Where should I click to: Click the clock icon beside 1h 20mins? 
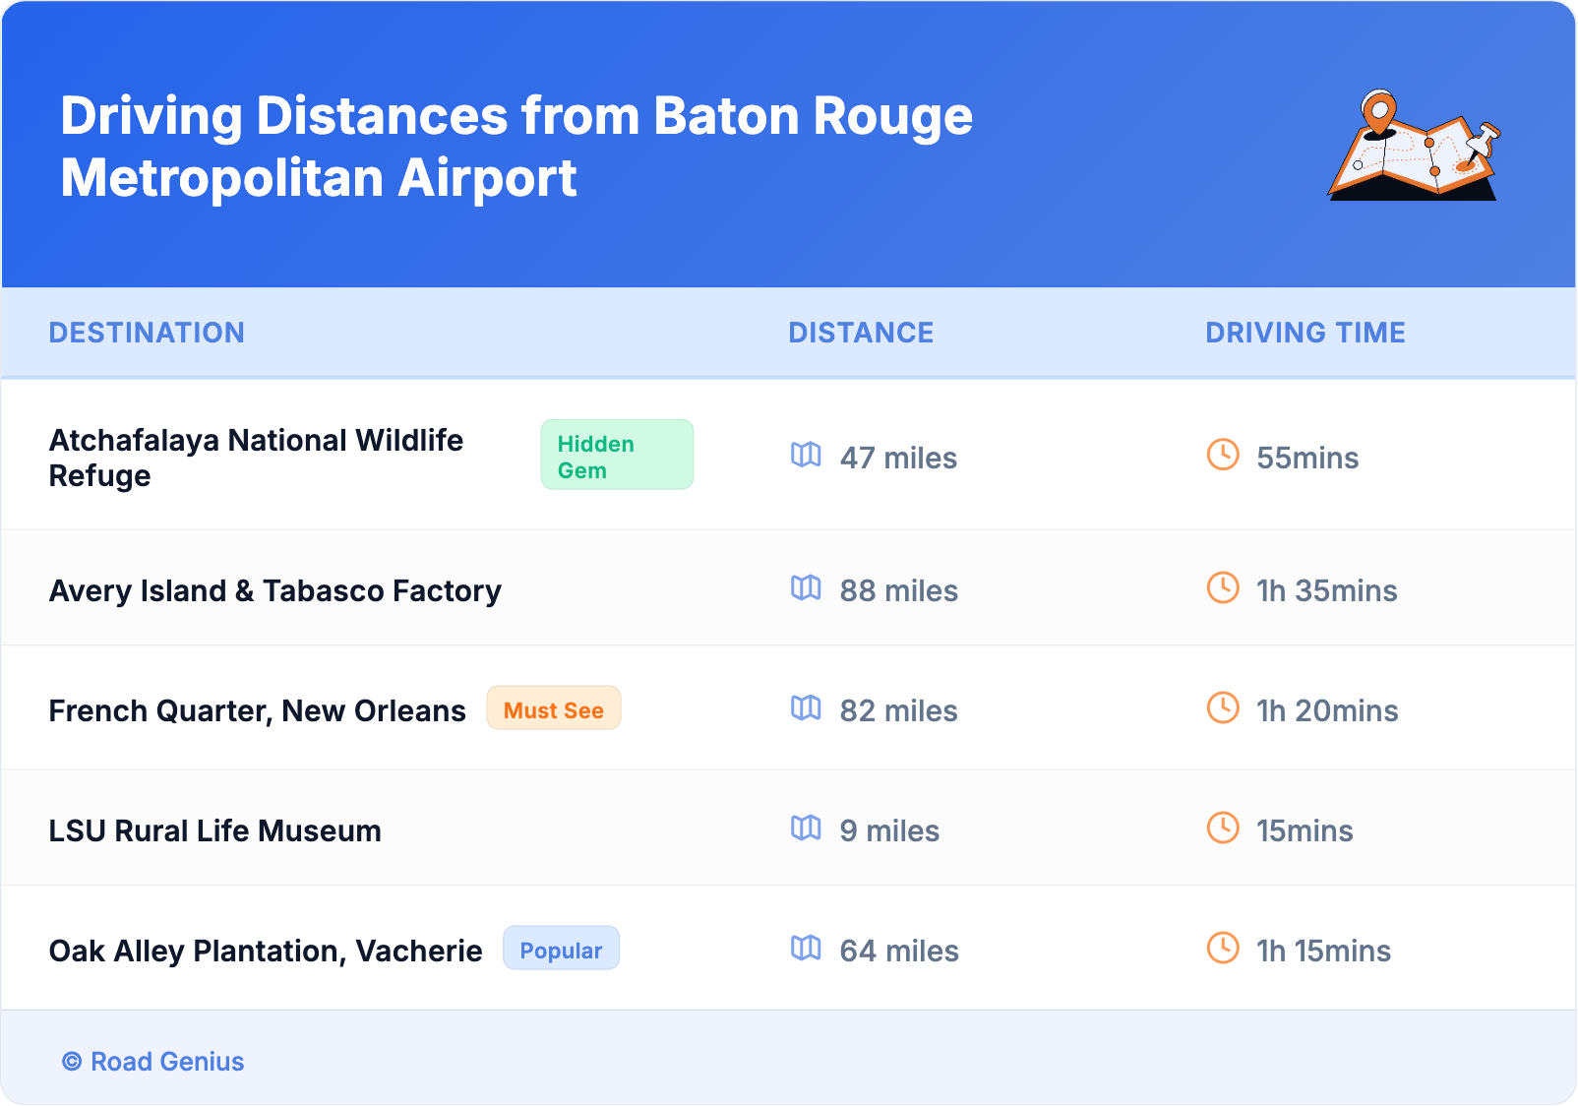point(1223,708)
